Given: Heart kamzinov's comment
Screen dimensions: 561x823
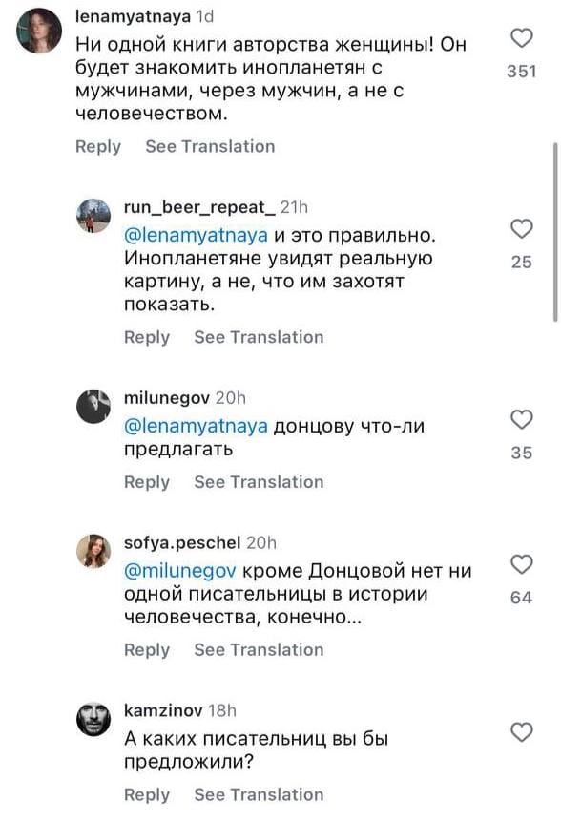Looking at the screenshot, I should (x=522, y=732).
